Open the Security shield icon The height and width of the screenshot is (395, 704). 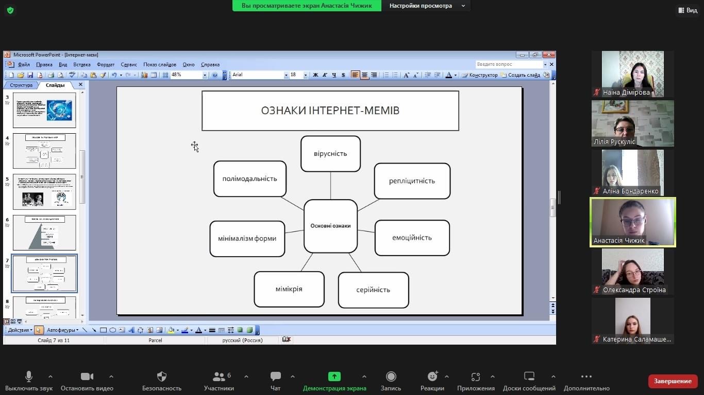click(x=162, y=377)
